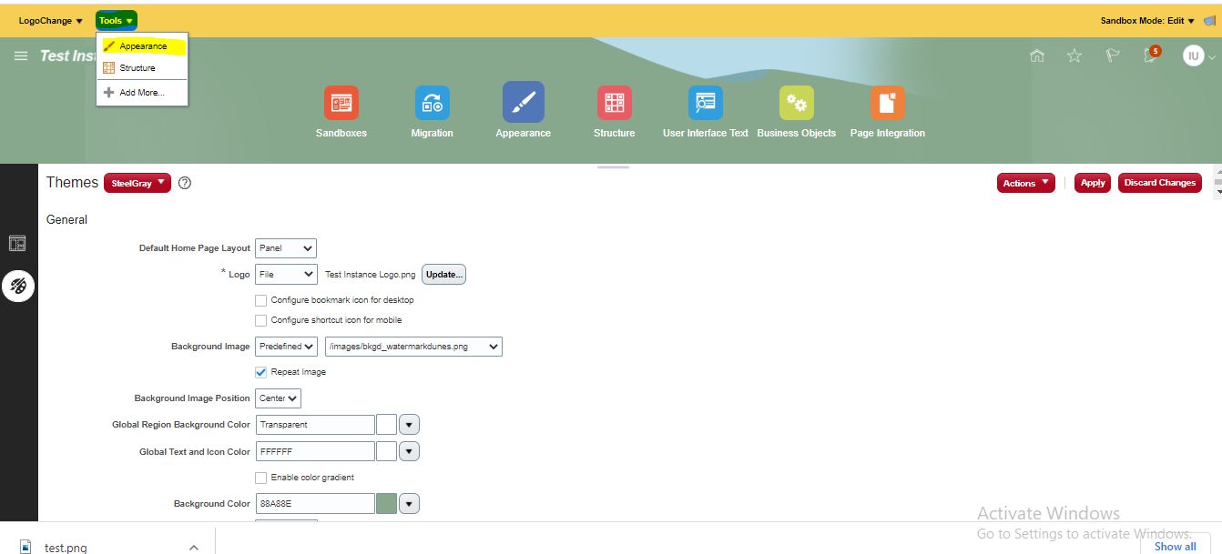Click Discard Changes

point(1159,182)
